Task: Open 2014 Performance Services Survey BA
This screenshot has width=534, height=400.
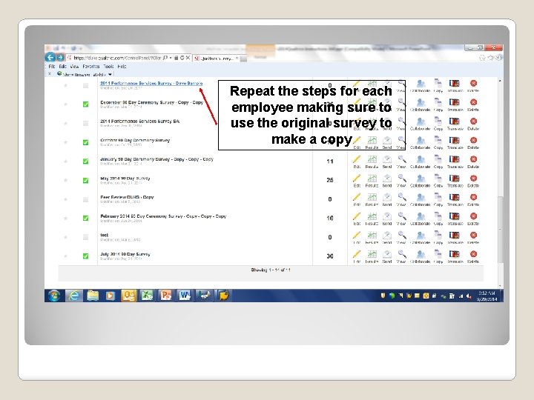Action: point(139,121)
